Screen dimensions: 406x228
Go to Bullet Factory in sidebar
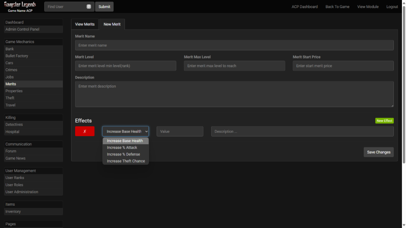click(17, 56)
